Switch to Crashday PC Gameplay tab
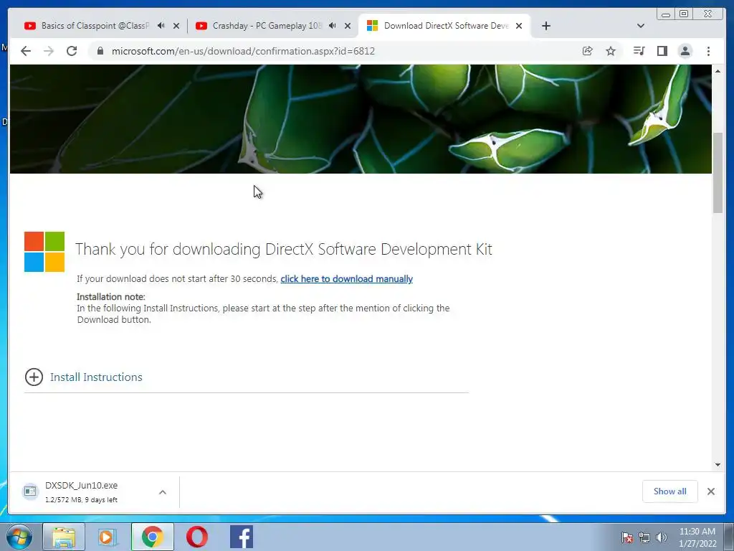This screenshot has height=551, width=734. click(267, 26)
